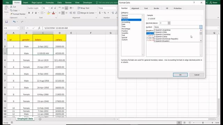Screen dimensions: 223x125
Task: Click Wrap Text
Action: [84, 8]
